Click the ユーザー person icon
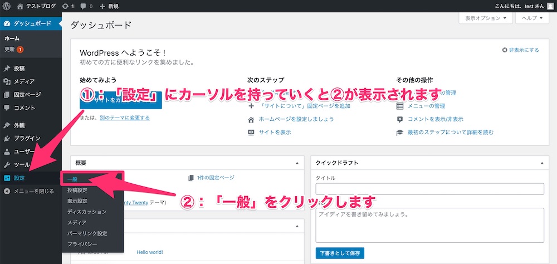This screenshot has width=557, height=264. tap(7, 151)
